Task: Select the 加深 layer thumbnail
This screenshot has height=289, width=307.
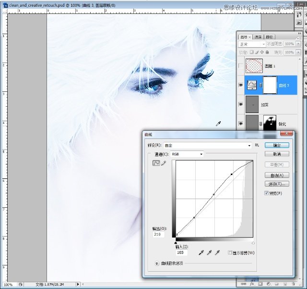Action: pyautogui.click(x=252, y=104)
